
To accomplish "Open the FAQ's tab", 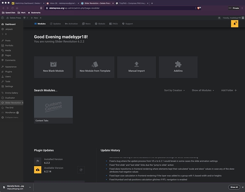I will click(114, 24).
